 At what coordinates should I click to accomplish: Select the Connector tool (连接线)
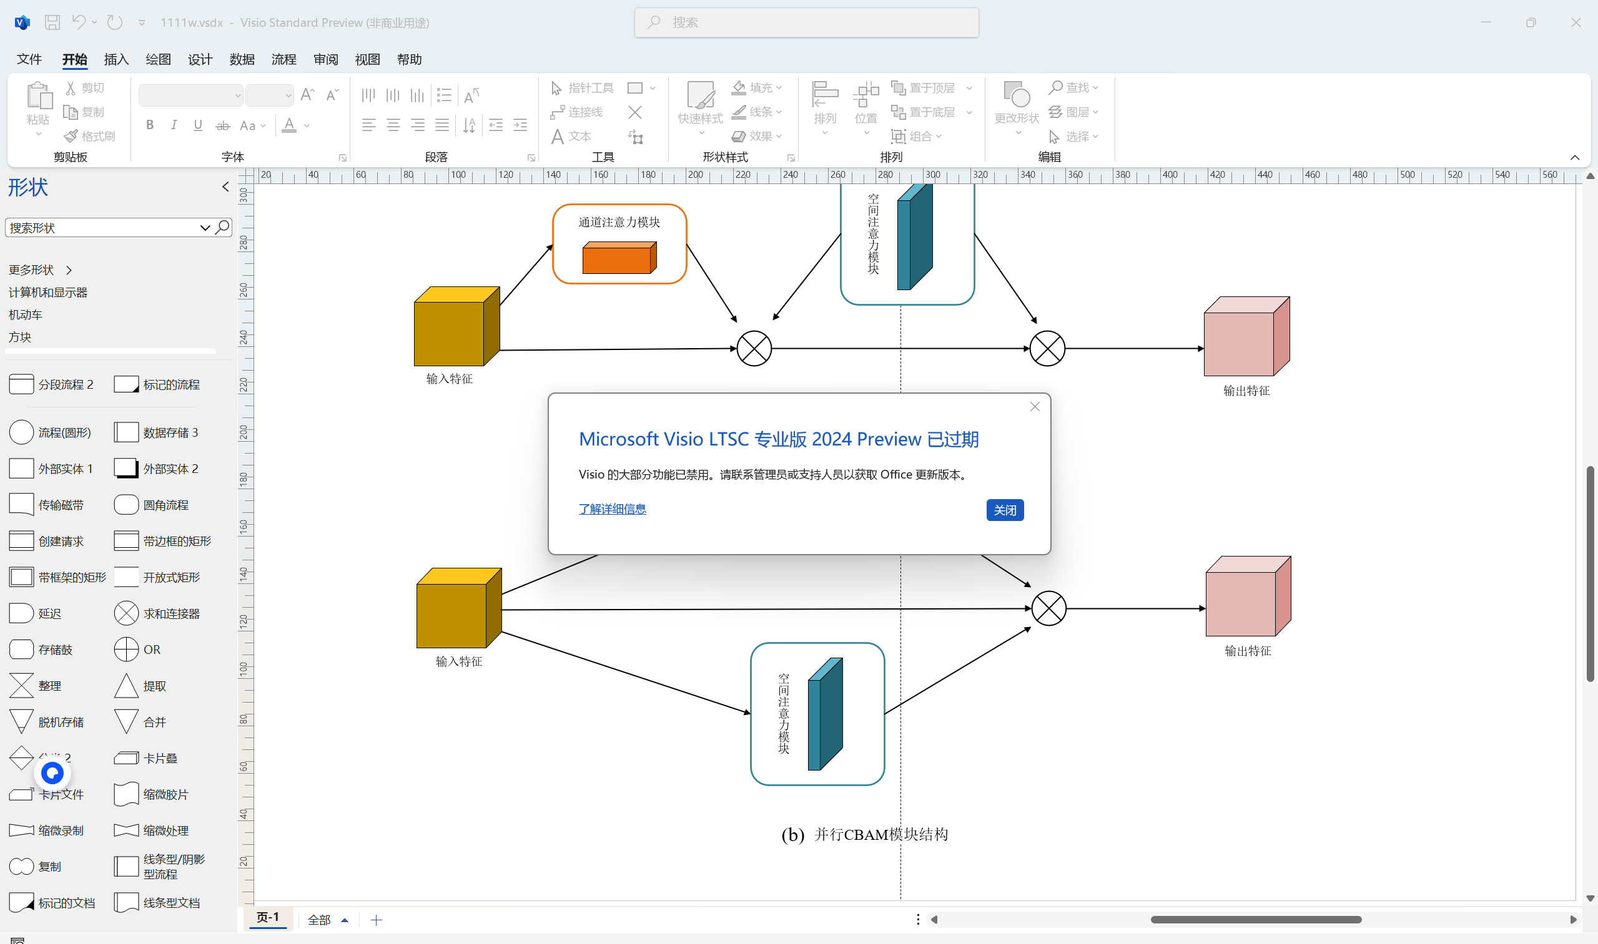point(577,112)
